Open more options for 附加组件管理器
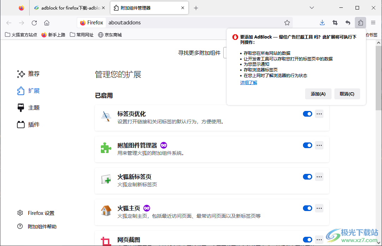 pos(319,145)
